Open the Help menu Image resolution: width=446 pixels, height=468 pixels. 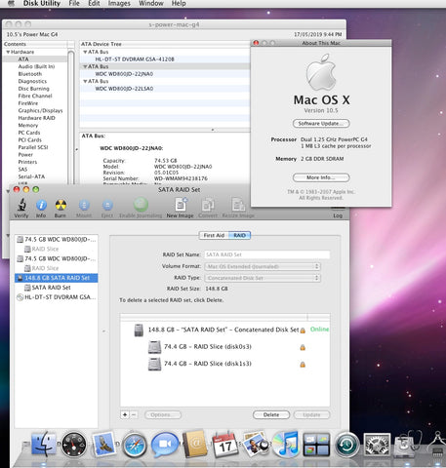pyautogui.click(x=179, y=3)
